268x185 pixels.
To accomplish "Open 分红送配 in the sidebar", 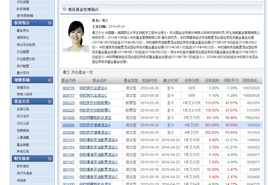I will pyautogui.click(x=23, y=2).
